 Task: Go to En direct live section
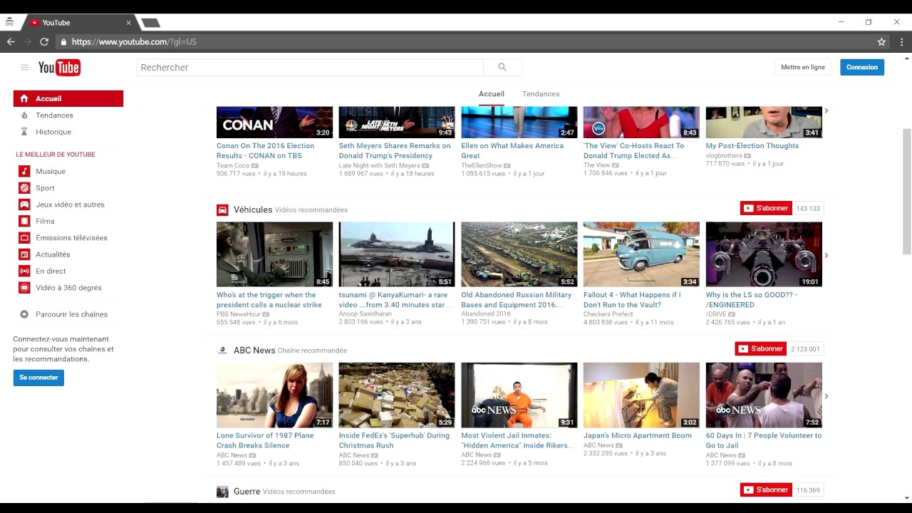51,271
